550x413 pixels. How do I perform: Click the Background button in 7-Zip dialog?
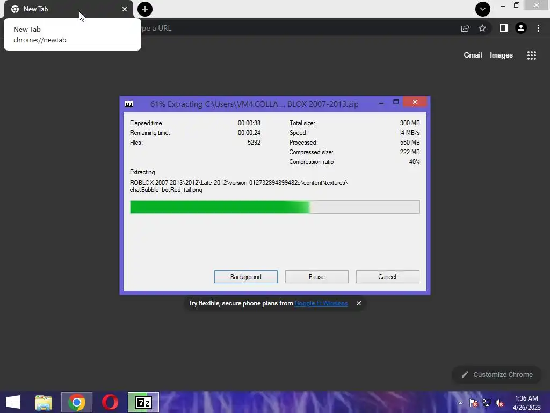coord(245,277)
